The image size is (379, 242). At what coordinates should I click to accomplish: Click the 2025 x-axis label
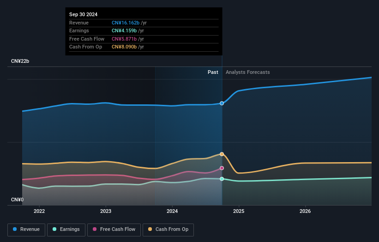point(239,211)
